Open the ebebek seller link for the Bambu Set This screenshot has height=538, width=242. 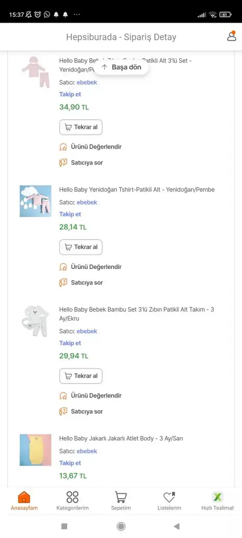[87, 331]
